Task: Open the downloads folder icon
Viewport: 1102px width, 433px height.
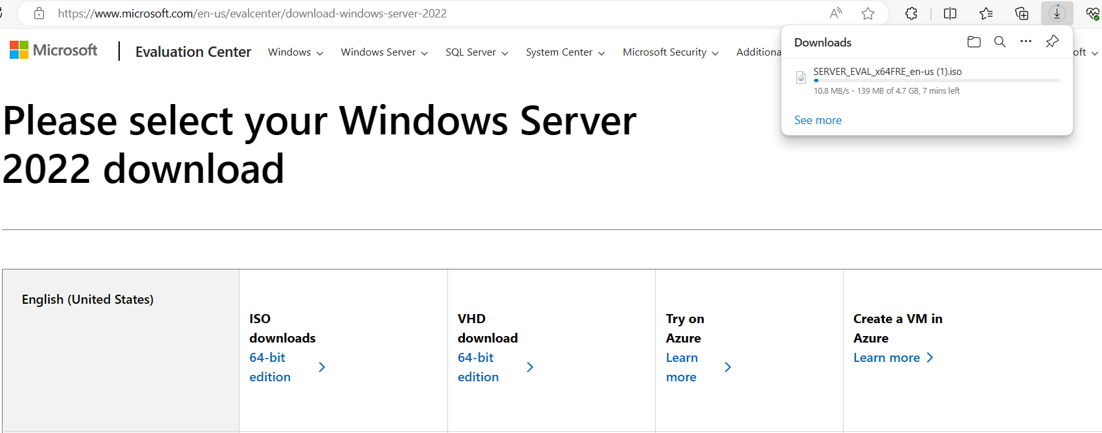Action: (x=974, y=42)
